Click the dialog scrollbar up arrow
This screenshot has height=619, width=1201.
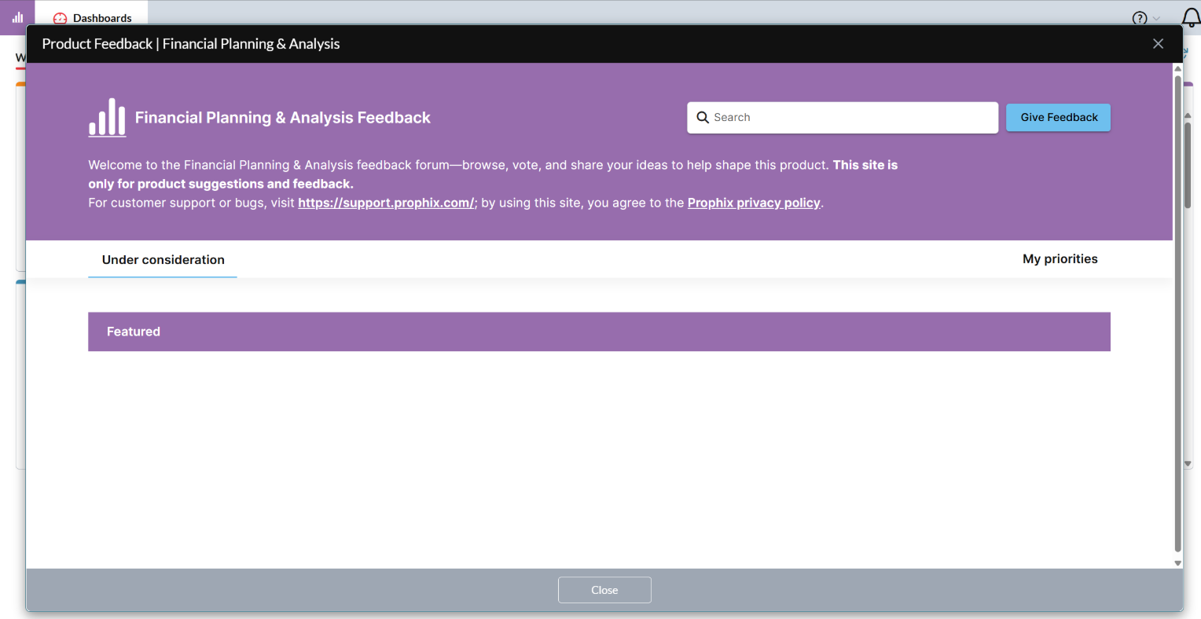coord(1177,69)
